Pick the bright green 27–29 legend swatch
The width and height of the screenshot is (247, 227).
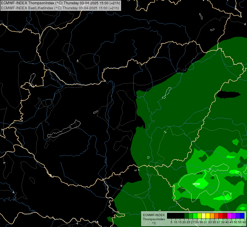[195, 216]
